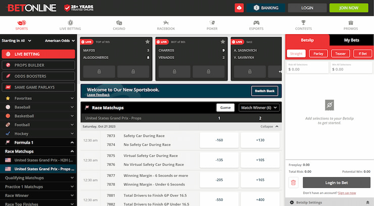Click the Risk All Selections field
Viewport: 374px width, 206px height.
[307, 67]
